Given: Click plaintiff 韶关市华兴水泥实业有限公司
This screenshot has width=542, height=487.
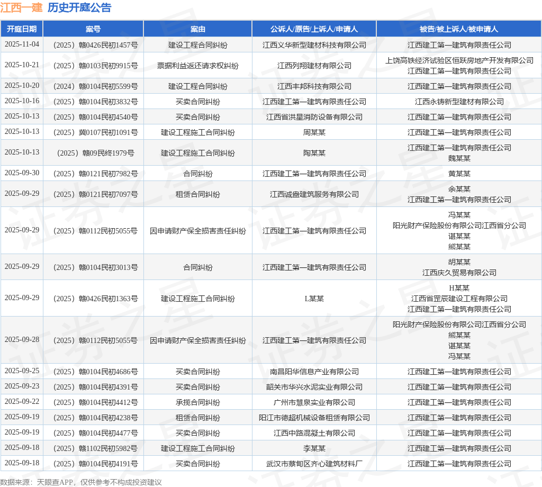Looking at the screenshot, I should (314, 387).
